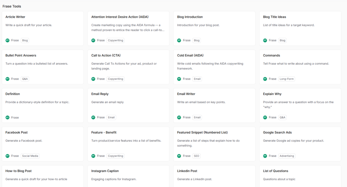Click Frase icon in Commands card

pyautogui.click(x=265, y=79)
